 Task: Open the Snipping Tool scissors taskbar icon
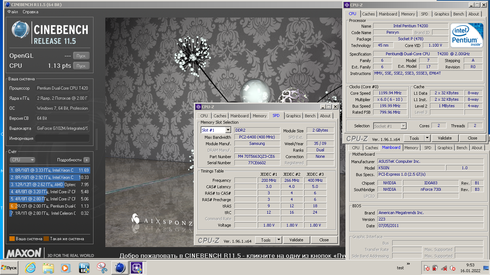click(102, 267)
